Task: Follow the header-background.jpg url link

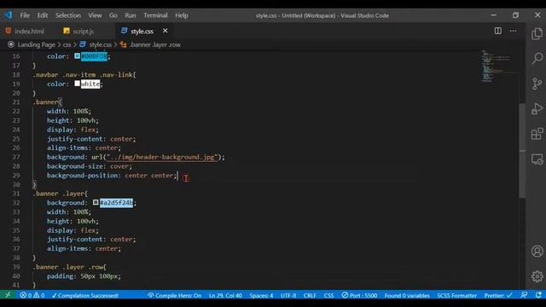Action: 162,157
